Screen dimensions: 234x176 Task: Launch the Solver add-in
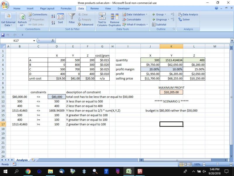[184, 19]
